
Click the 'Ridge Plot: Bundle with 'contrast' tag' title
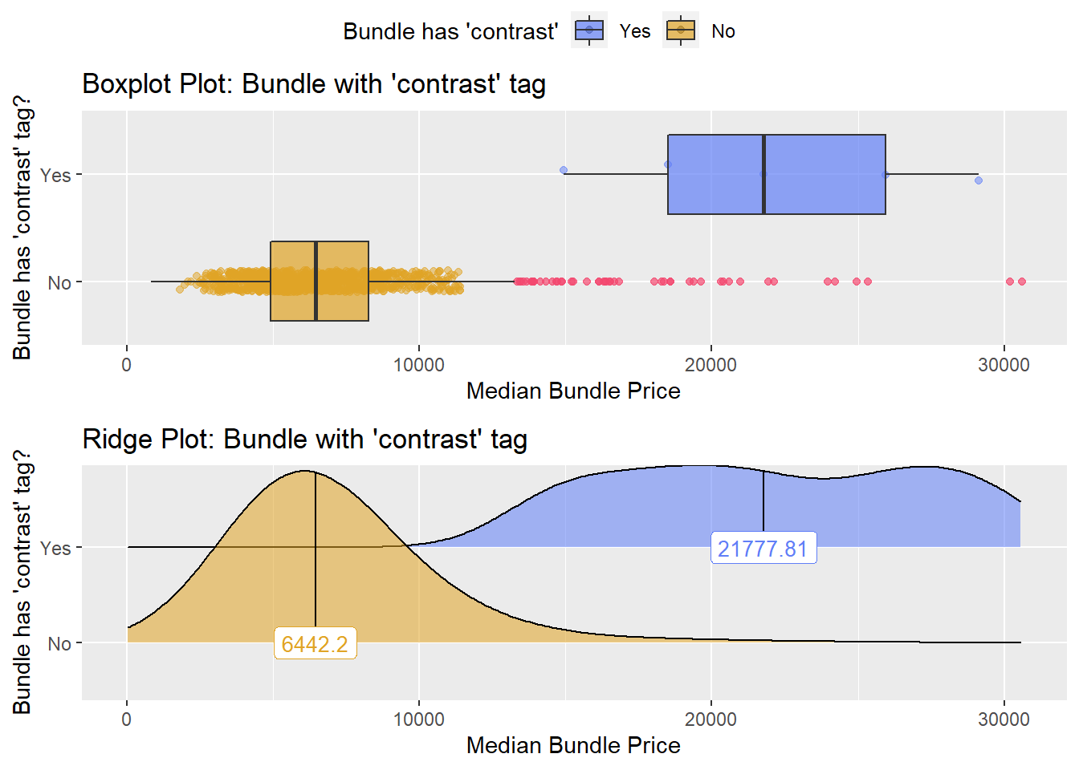[x=305, y=439]
